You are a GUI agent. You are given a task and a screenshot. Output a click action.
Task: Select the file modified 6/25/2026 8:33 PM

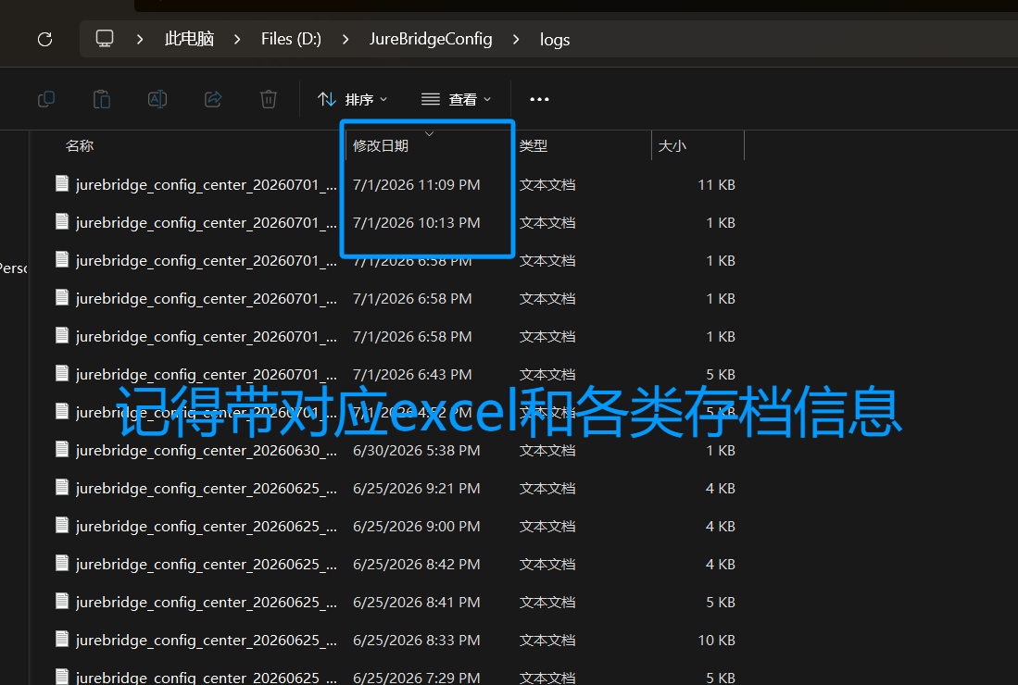coord(396,641)
